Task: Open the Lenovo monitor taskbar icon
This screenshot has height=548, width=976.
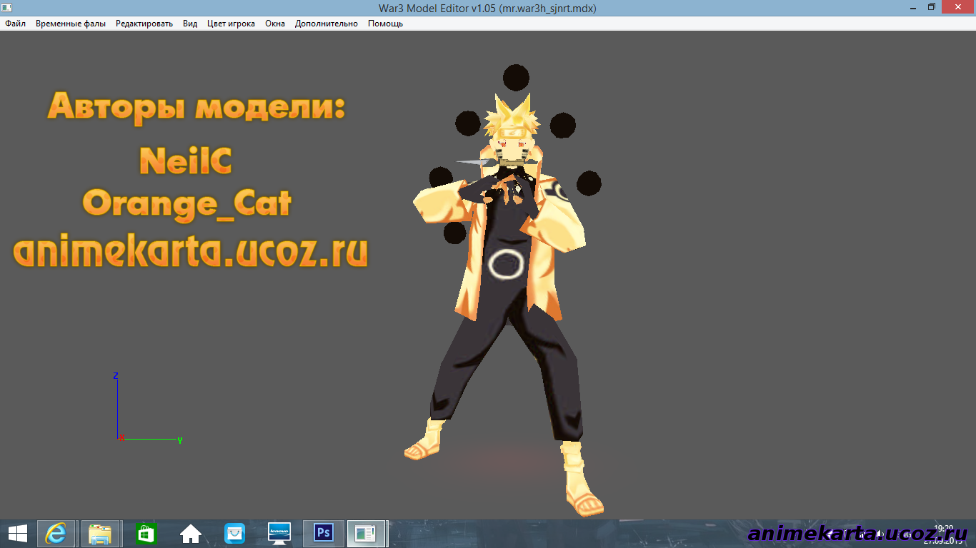Action: (279, 533)
